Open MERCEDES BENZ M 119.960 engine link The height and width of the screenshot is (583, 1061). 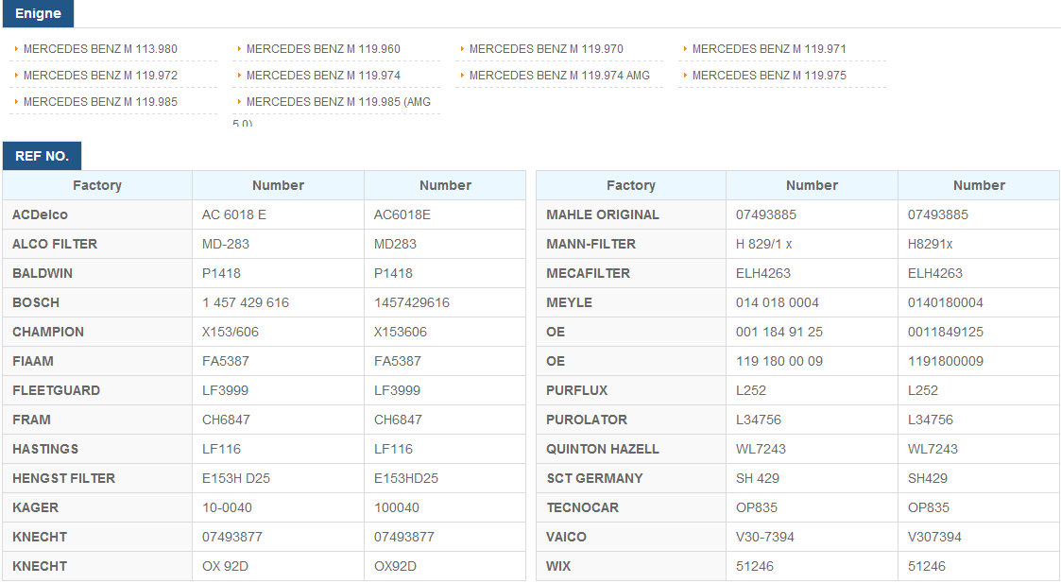323,49
